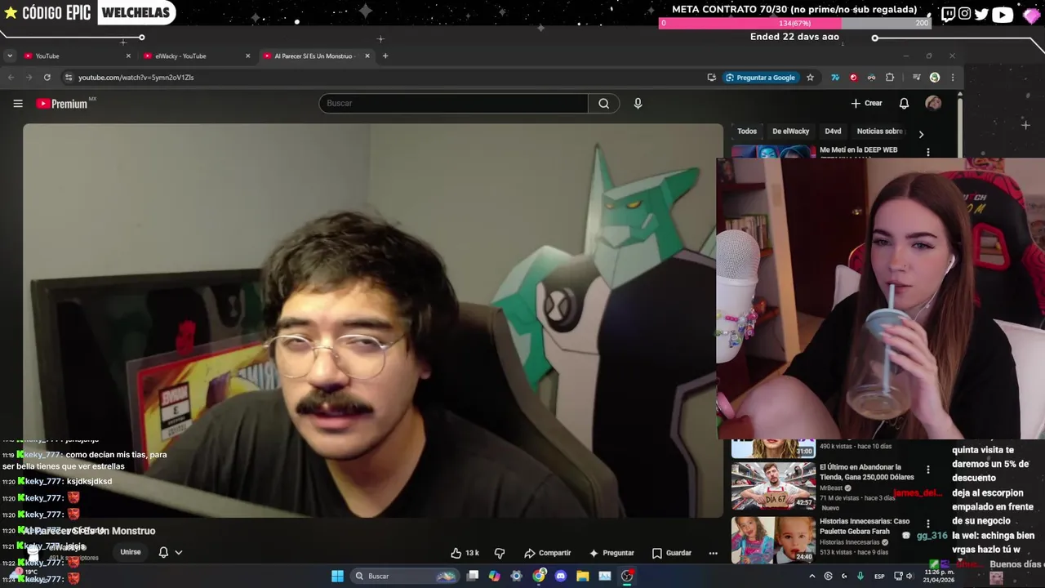Open the MrBeast DÍA 67 thumbnail

773,486
